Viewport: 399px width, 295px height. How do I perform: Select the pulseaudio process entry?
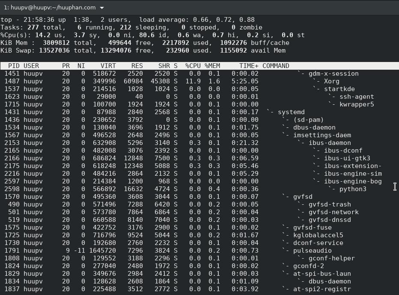point(313,251)
